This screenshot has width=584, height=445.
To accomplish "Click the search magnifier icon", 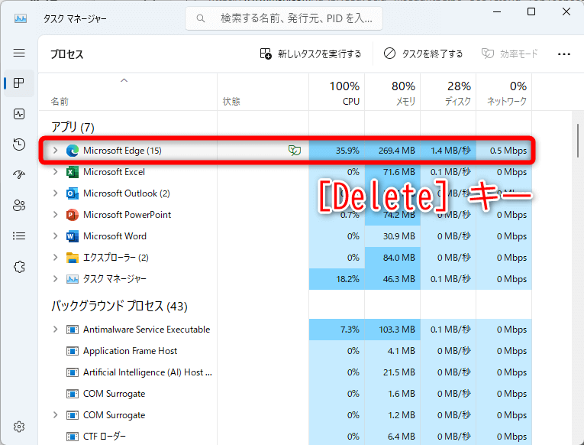I will coord(200,18).
